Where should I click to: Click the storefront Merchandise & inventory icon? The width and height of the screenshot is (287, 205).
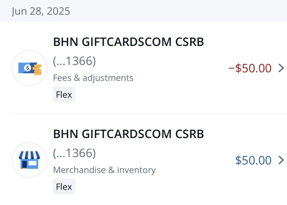(x=29, y=160)
